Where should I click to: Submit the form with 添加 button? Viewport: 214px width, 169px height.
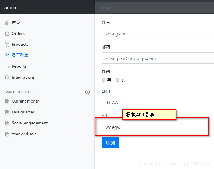[x=110, y=143]
